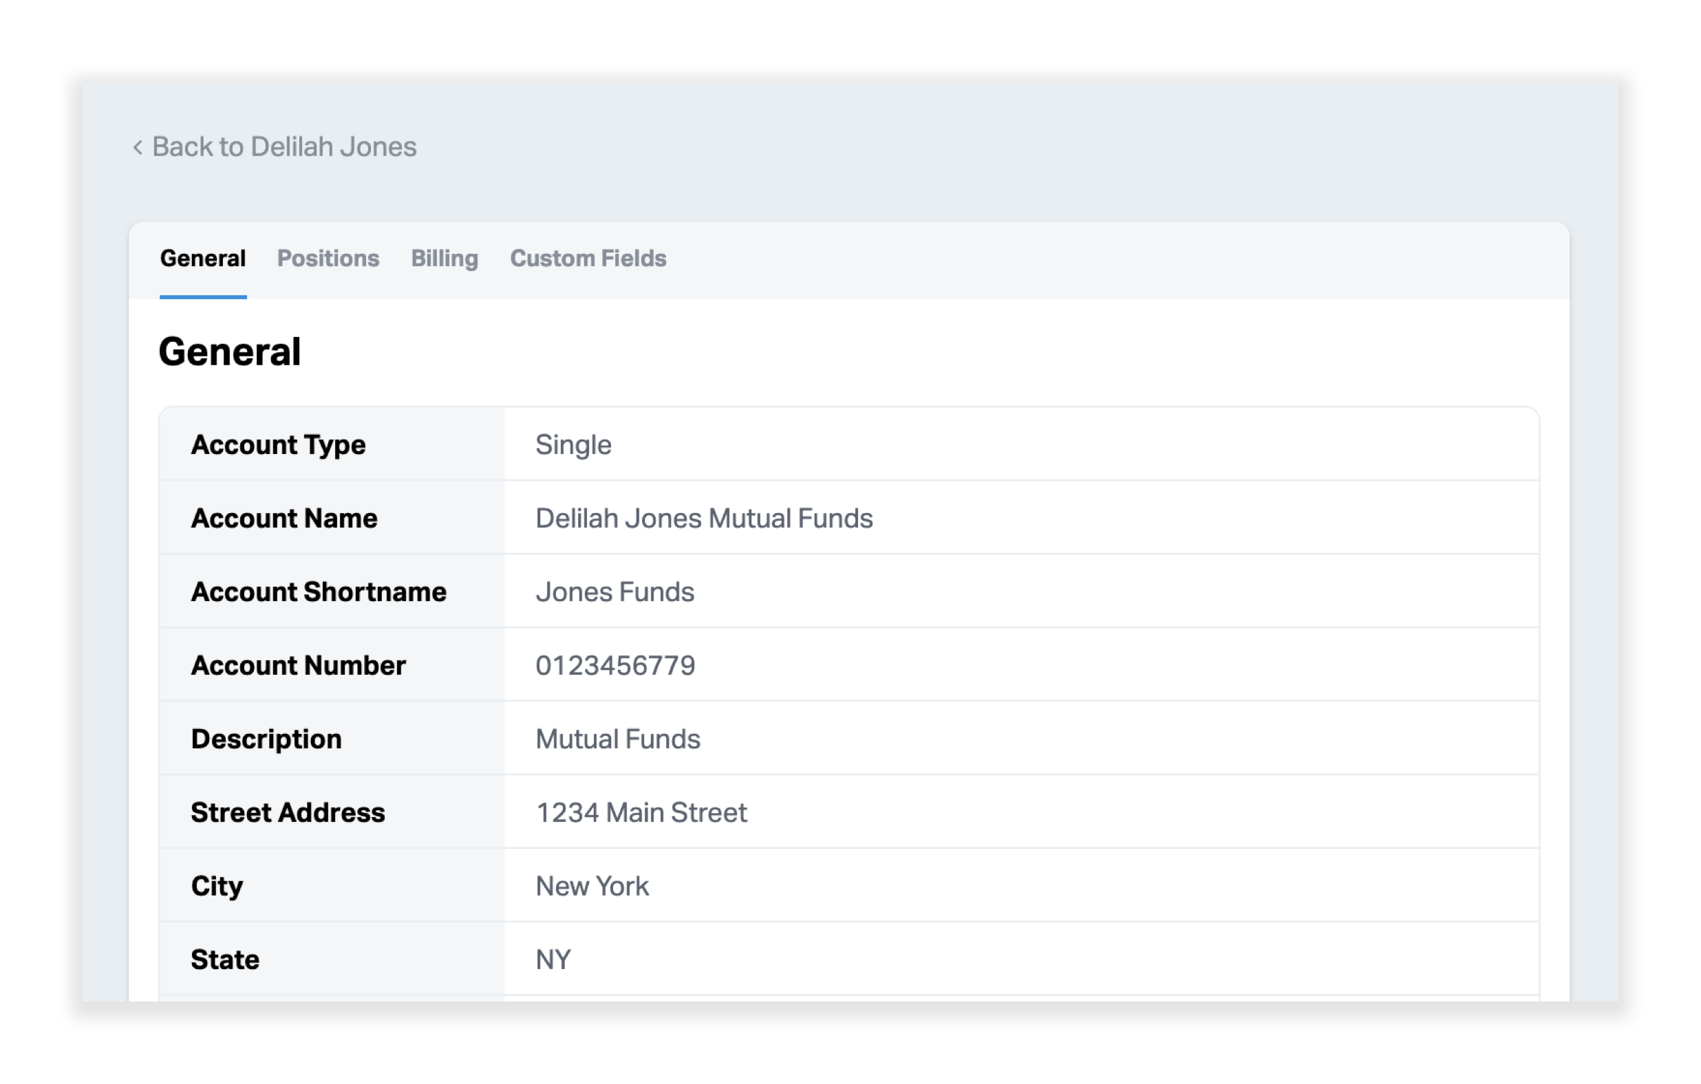Click the General section heading

(x=230, y=351)
